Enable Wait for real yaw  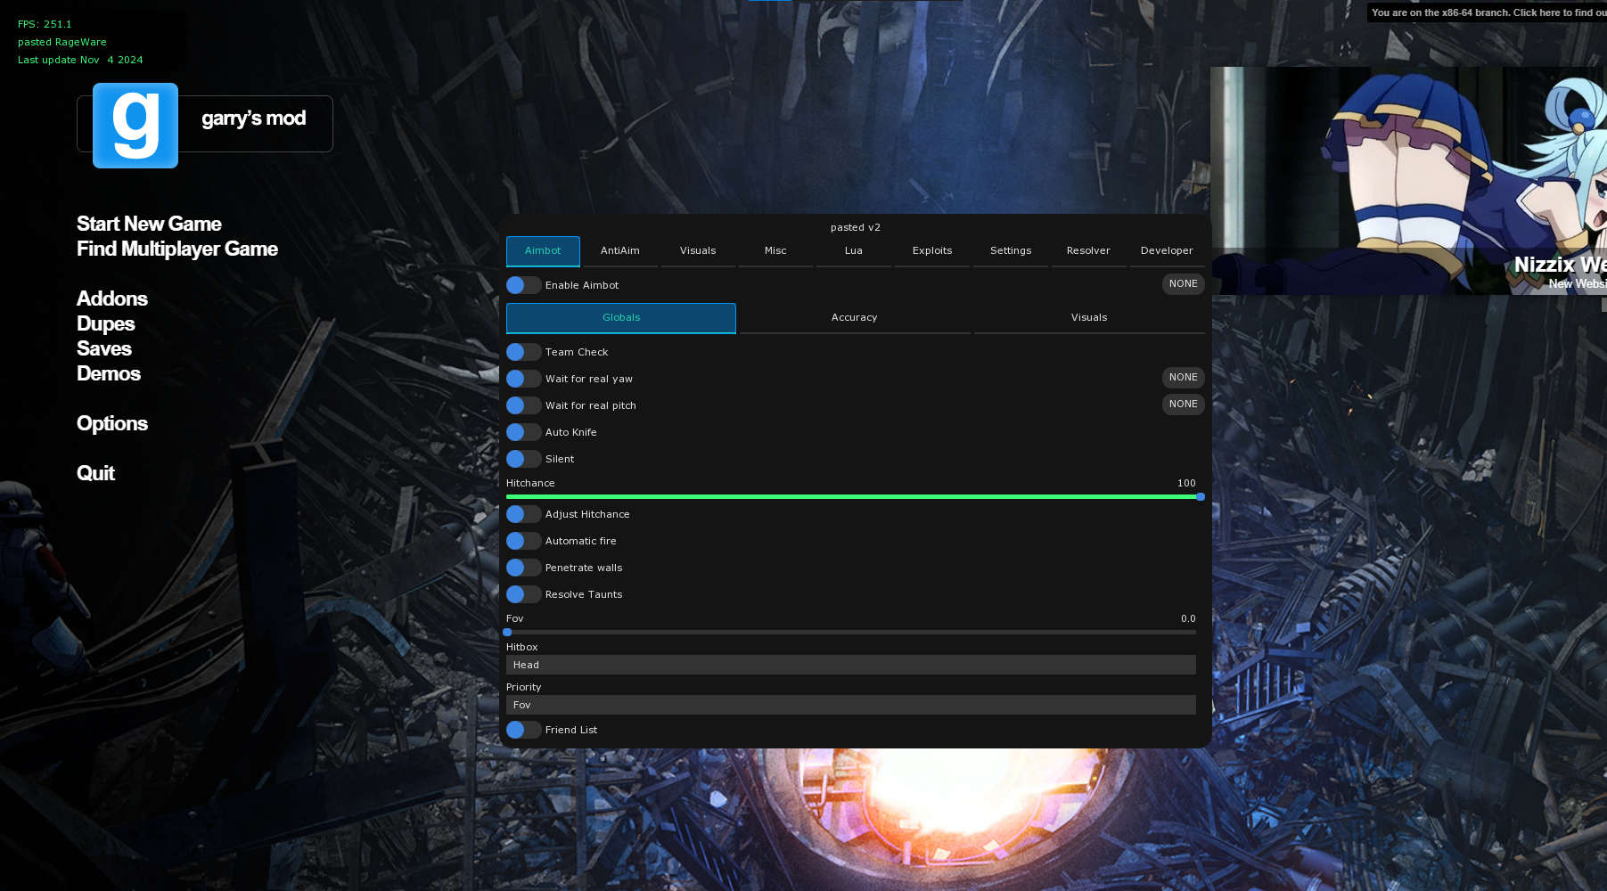click(x=523, y=379)
